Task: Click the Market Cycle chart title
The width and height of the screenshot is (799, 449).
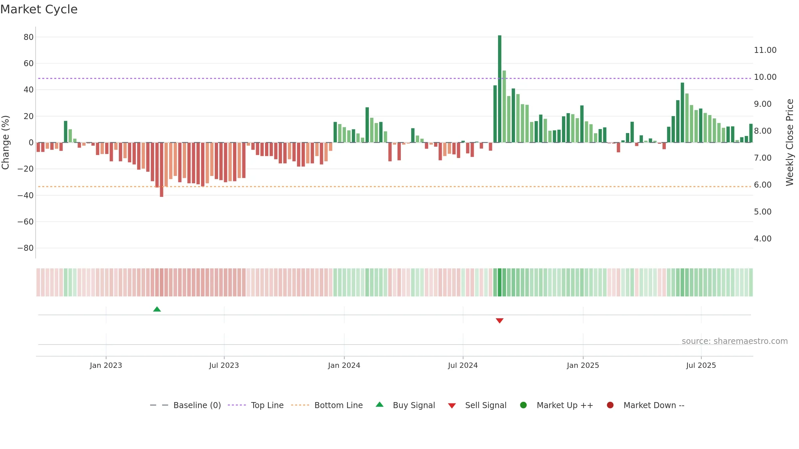Action: 39,9
